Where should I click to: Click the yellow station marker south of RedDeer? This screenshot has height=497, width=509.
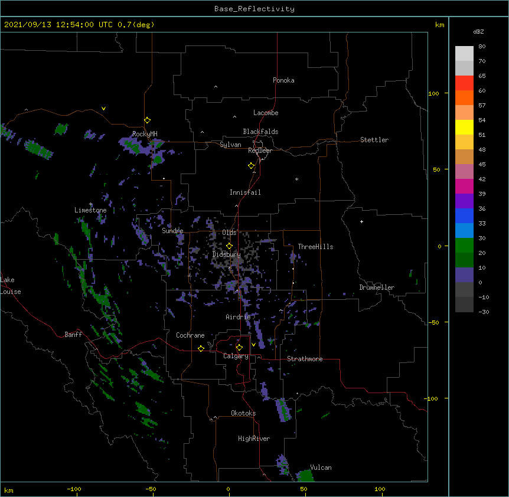(251, 165)
